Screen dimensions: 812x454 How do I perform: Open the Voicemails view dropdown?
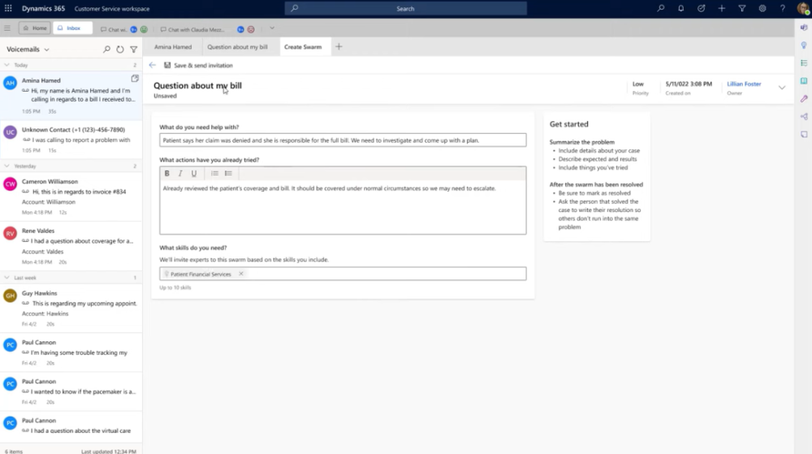click(x=46, y=50)
